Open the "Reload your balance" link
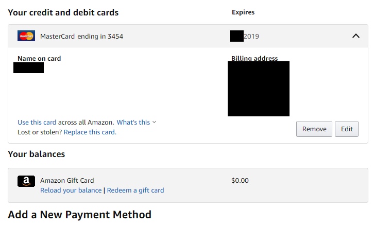 [x=71, y=190]
